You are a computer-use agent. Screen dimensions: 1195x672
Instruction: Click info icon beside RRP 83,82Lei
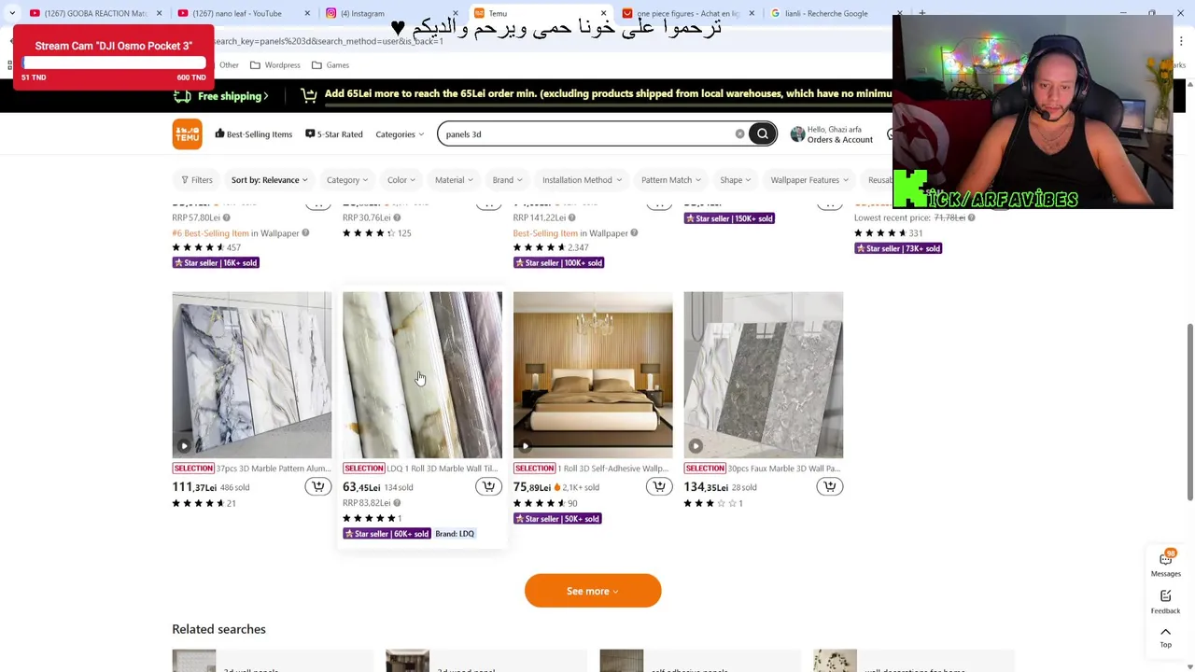(x=397, y=503)
